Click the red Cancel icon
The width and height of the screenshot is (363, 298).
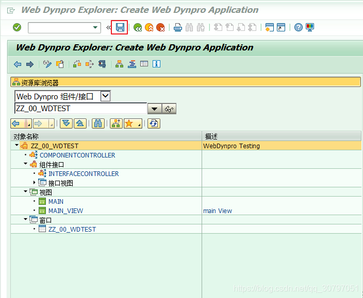pos(160,27)
